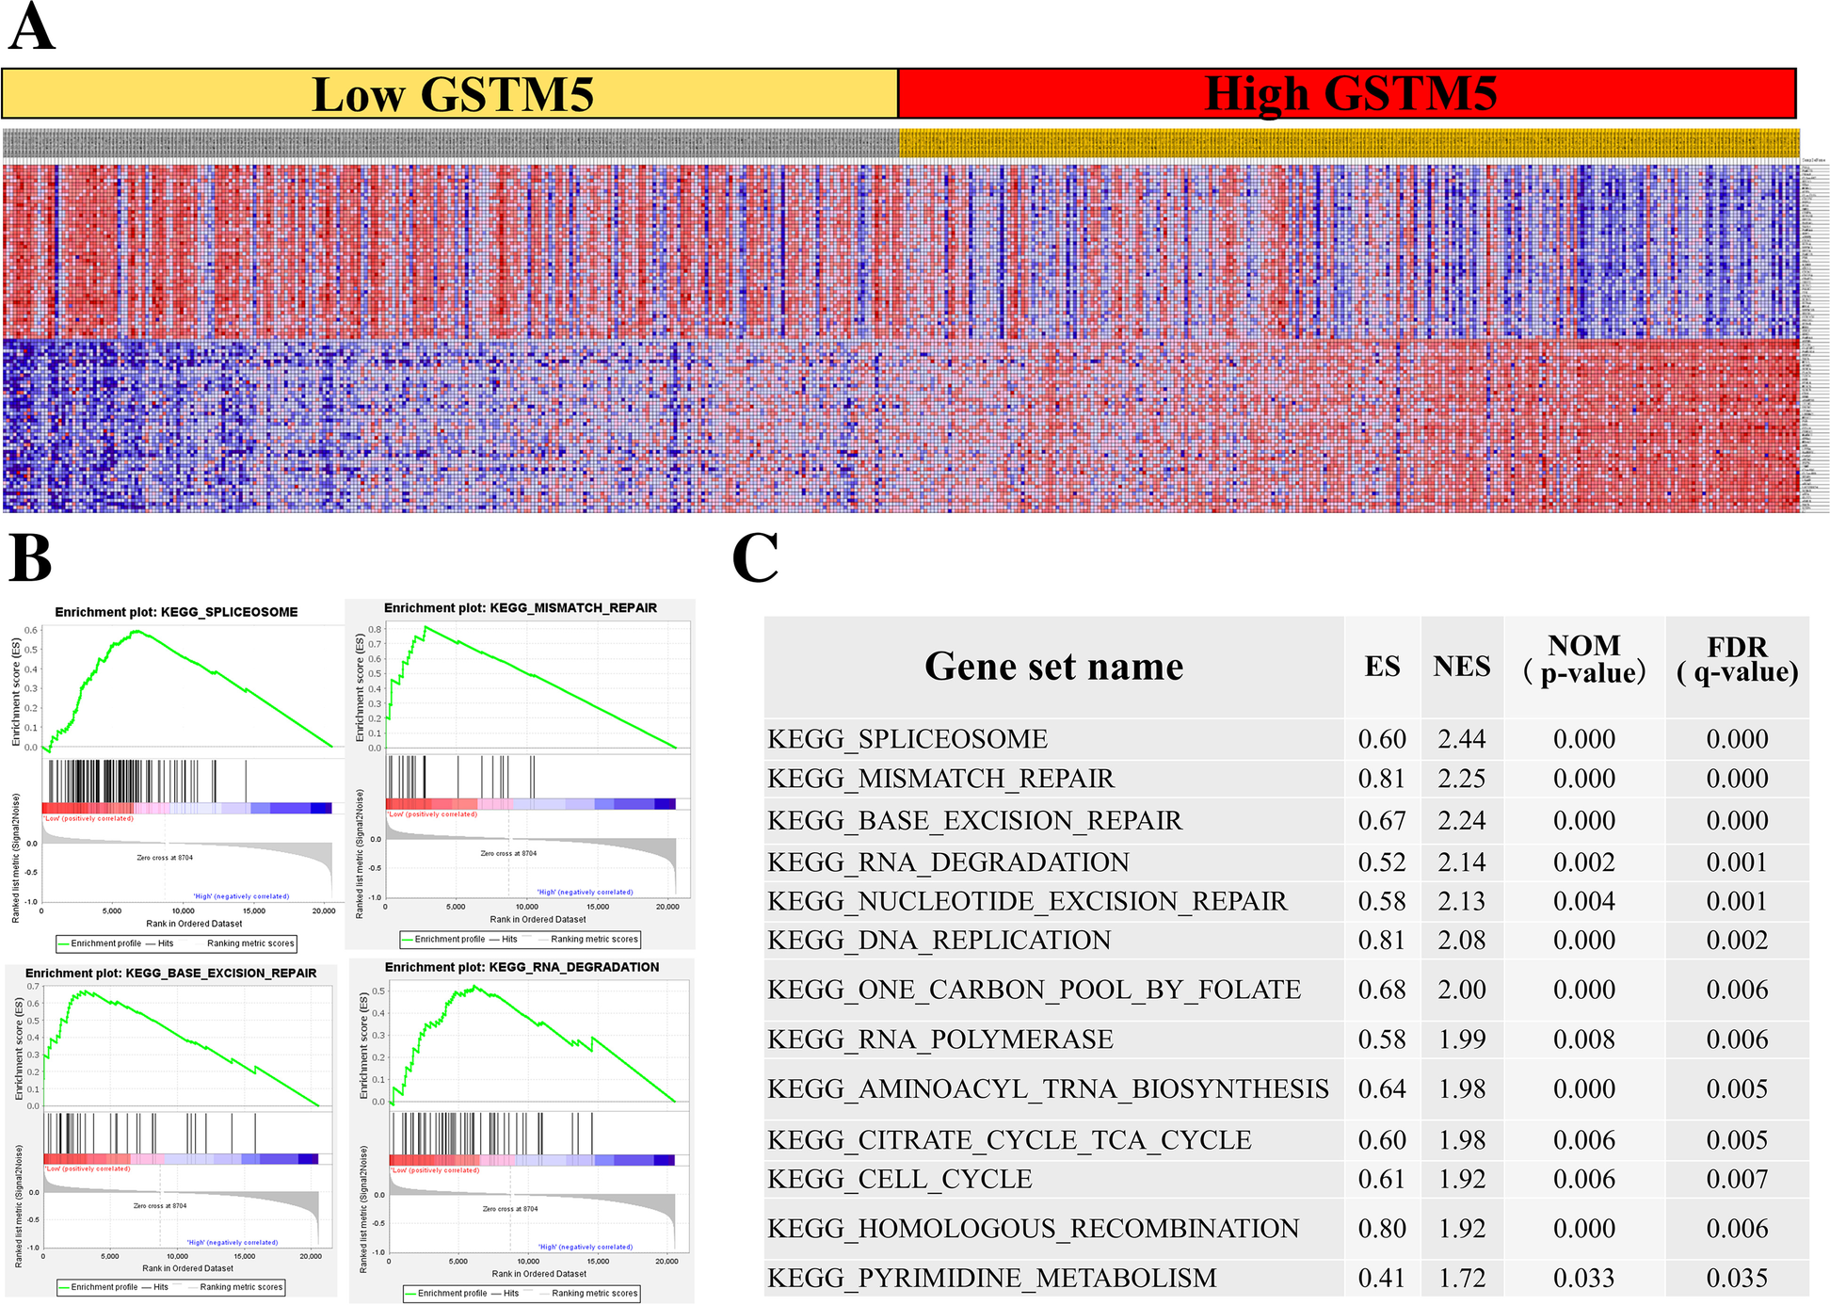This screenshot has height=1305, width=1830.
Task: Select the KEGG_MISMATCH_REPAIR enrichment plot title
Action: point(521,608)
